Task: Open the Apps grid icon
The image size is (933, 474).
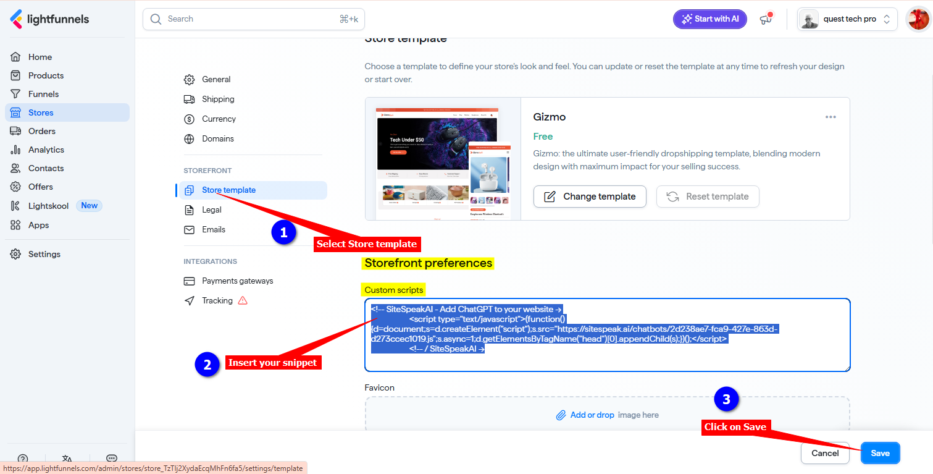Action: tap(16, 225)
